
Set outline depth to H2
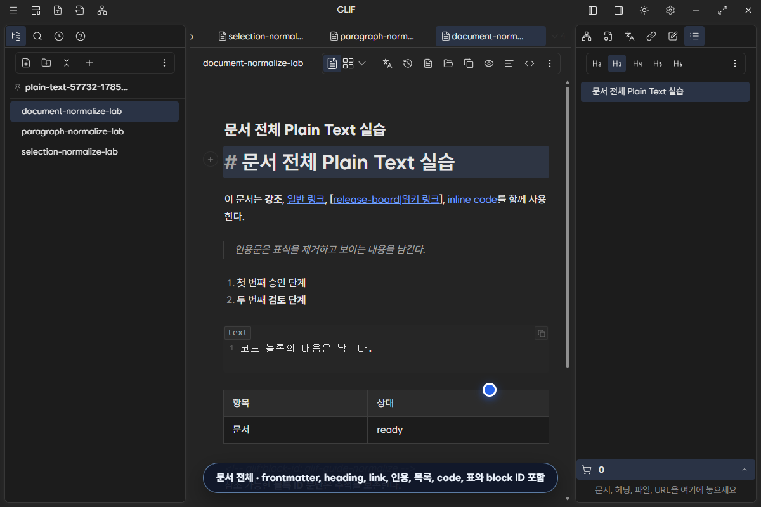597,63
